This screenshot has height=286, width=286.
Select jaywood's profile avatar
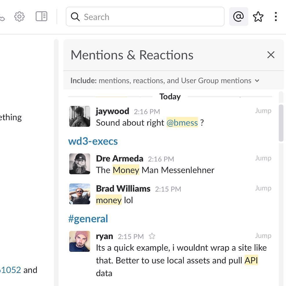(x=79, y=116)
